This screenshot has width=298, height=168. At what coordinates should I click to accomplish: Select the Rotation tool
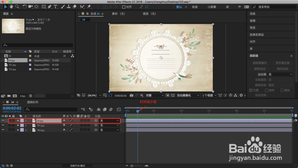click(x=24, y=7)
